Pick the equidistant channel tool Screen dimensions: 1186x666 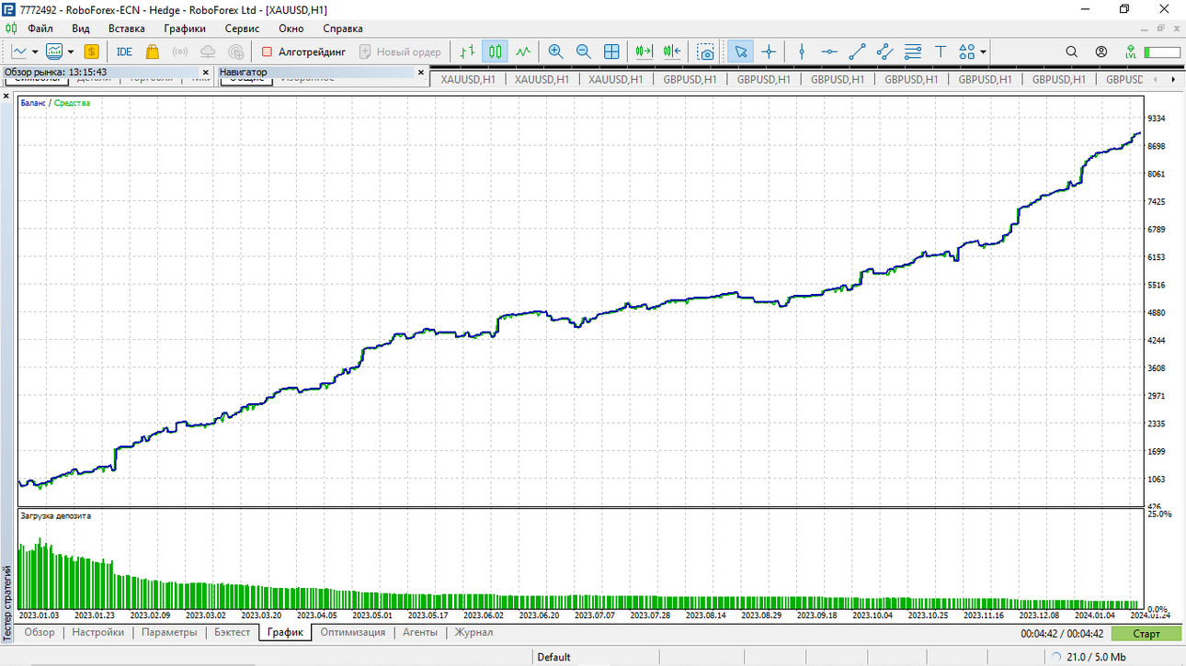(x=884, y=51)
